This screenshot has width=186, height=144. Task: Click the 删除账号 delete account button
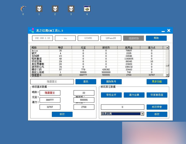click(111, 81)
